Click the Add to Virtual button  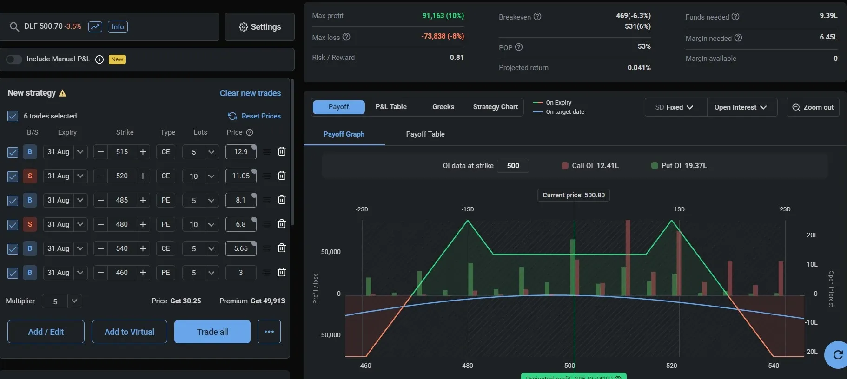coord(129,332)
